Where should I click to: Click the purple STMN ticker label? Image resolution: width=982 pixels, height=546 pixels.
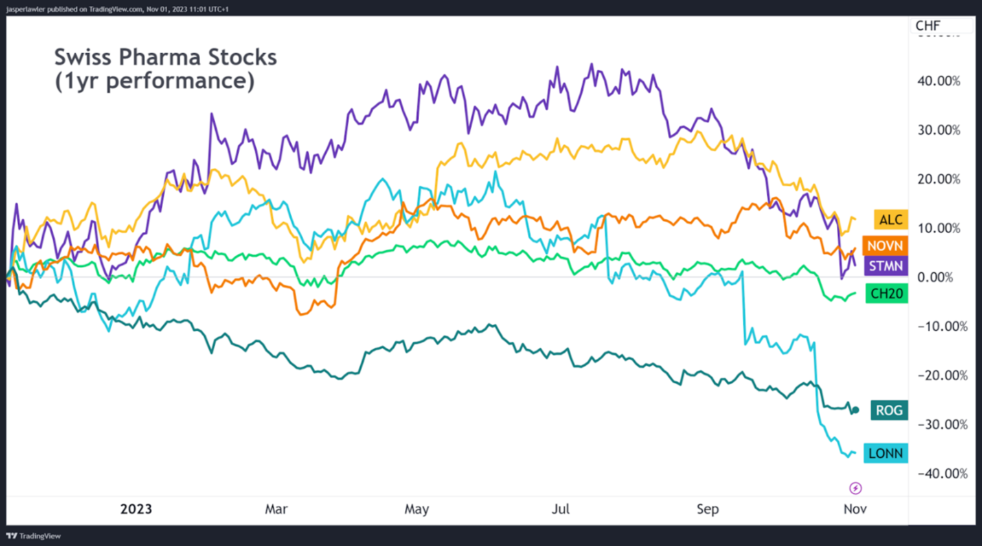[887, 265]
